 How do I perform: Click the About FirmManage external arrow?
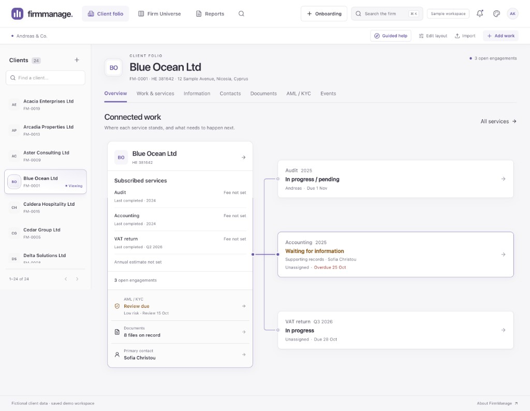coord(516,403)
